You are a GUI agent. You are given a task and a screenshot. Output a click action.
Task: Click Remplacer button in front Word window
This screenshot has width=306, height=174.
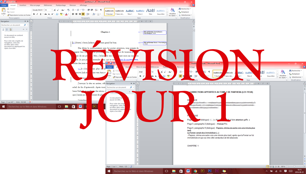[x=295, y=74]
